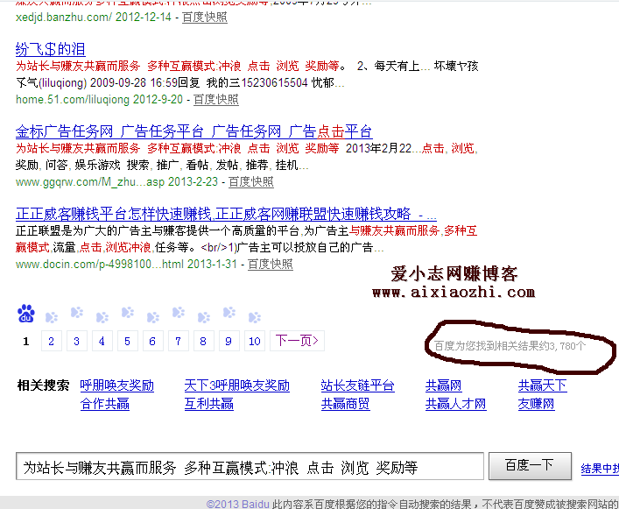Click the paw print icon above page 3
The width and height of the screenshot is (619, 509).
point(76,313)
